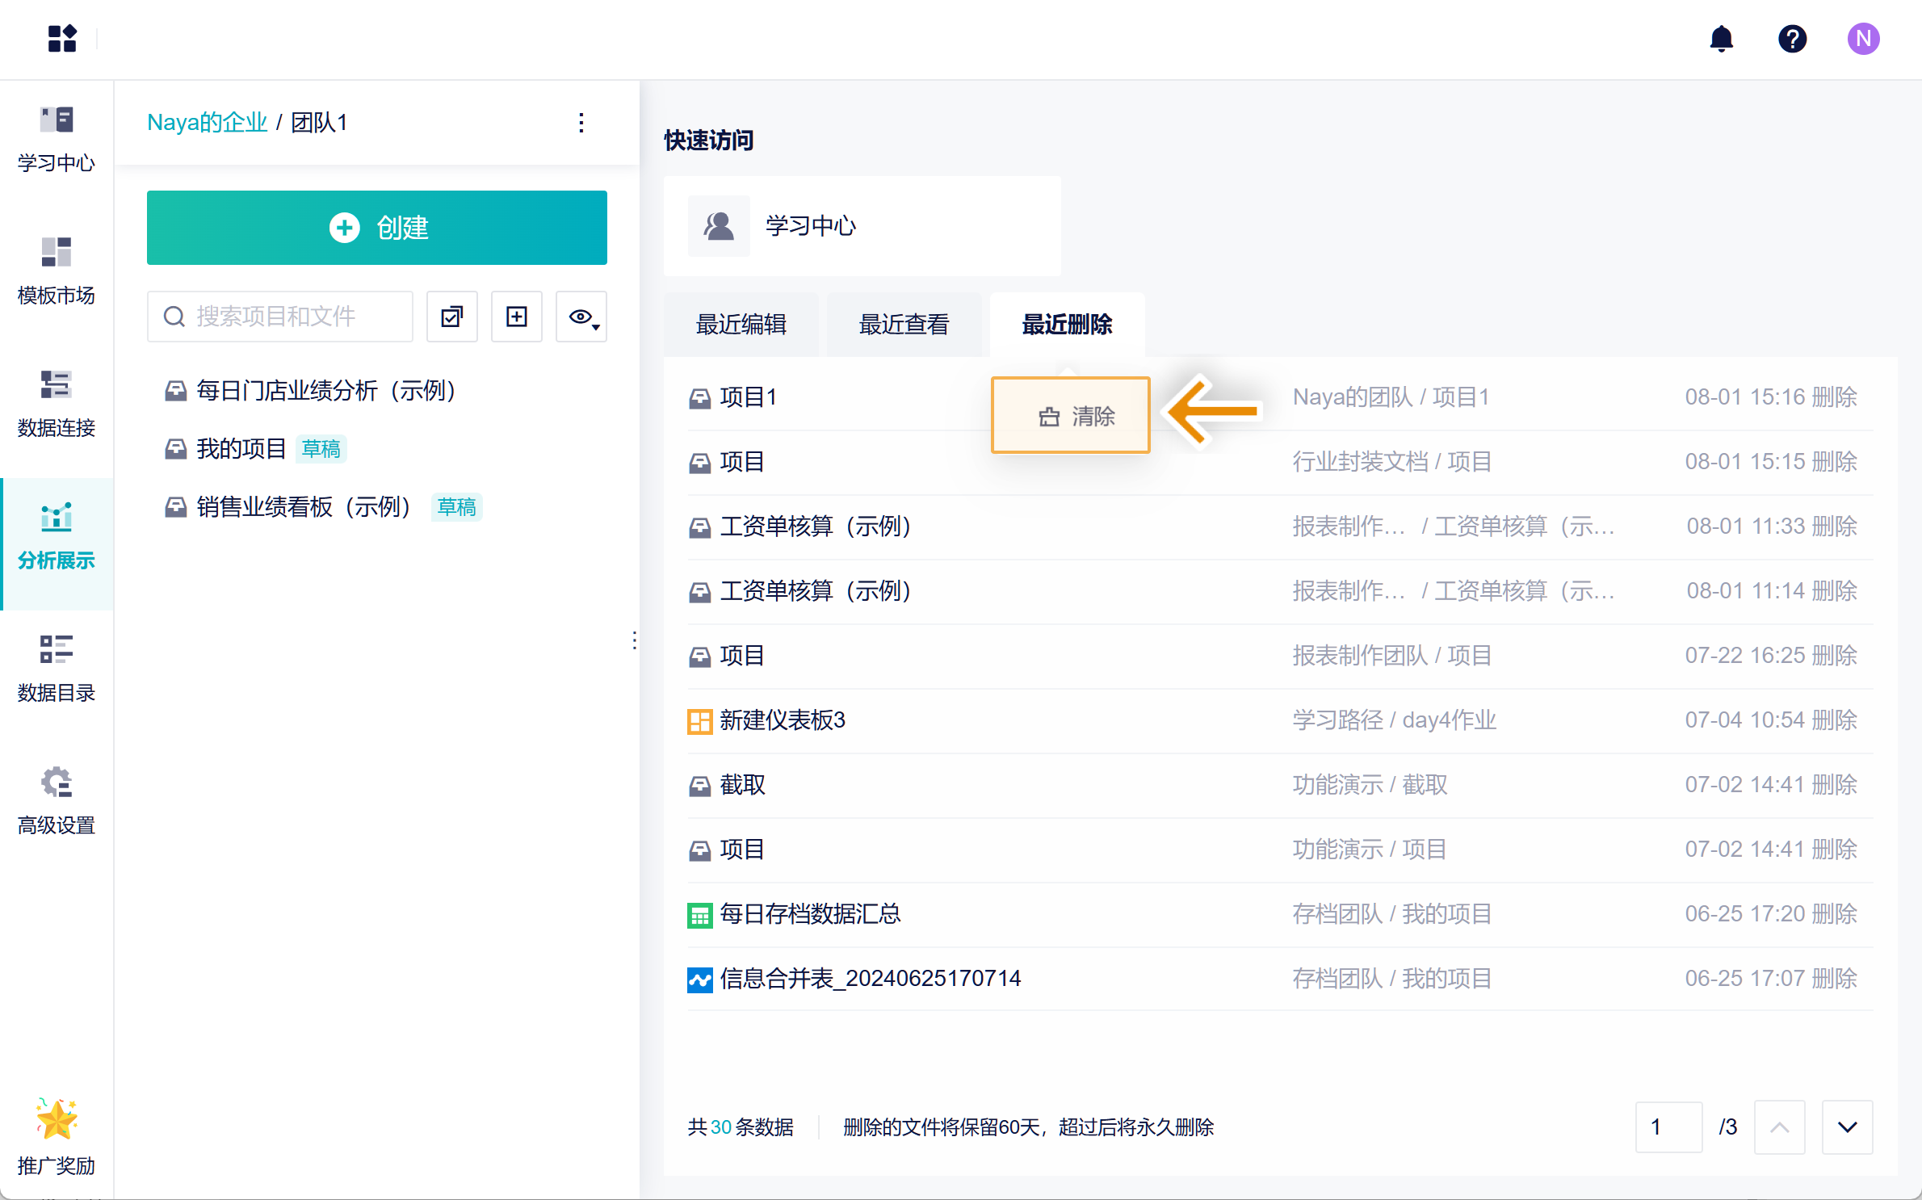Go to next page with down chevron

pos(1847,1127)
